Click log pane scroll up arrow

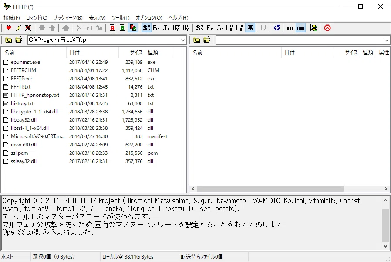[385, 200]
